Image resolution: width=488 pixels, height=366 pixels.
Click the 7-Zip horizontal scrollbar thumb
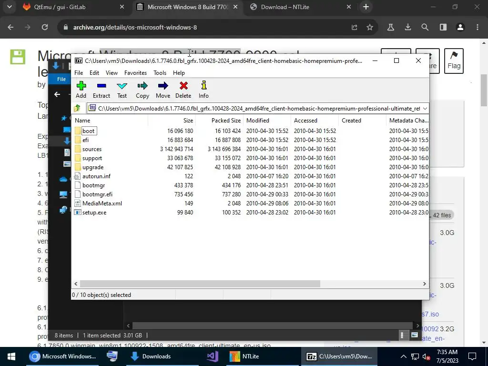[200, 284]
